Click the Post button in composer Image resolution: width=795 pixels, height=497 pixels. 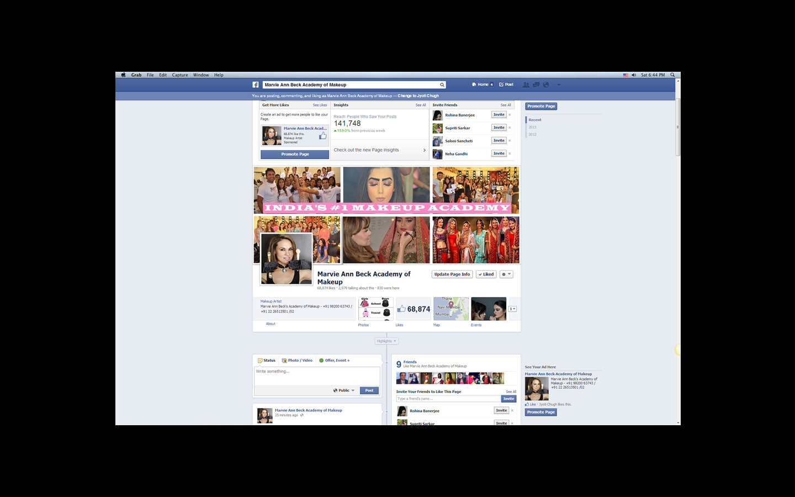coord(369,390)
